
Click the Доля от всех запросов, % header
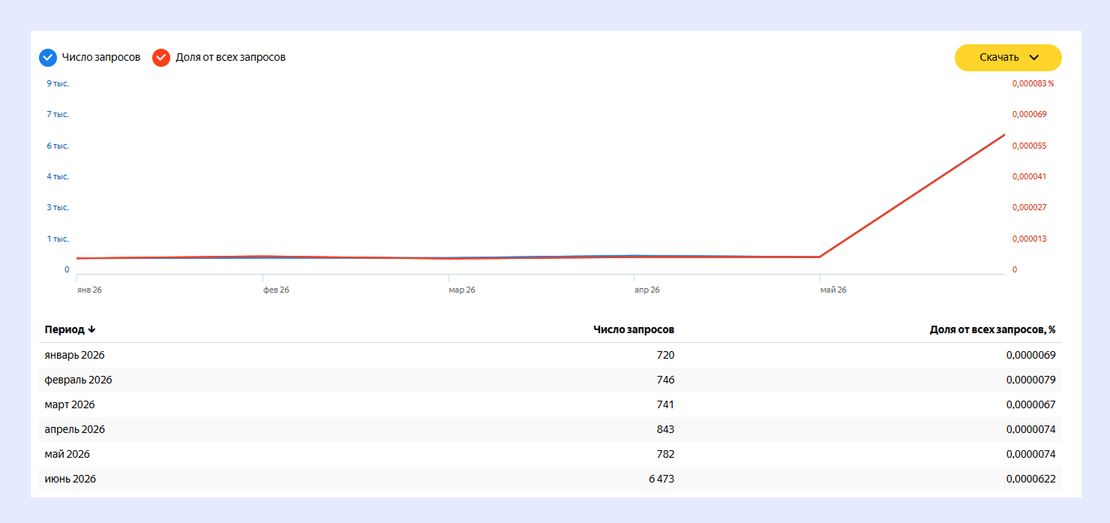992,329
